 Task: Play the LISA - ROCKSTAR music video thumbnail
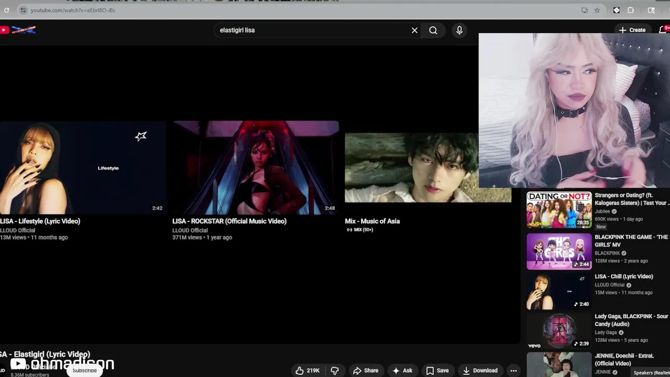pos(255,168)
